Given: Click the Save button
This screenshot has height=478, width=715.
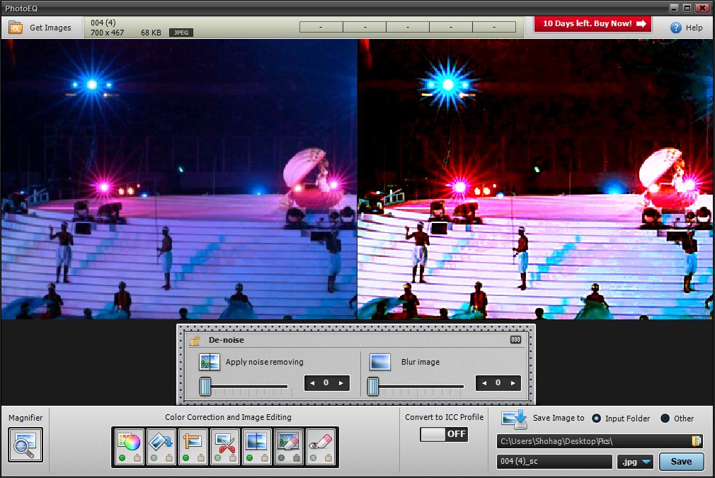Looking at the screenshot, I should point(681,462).
